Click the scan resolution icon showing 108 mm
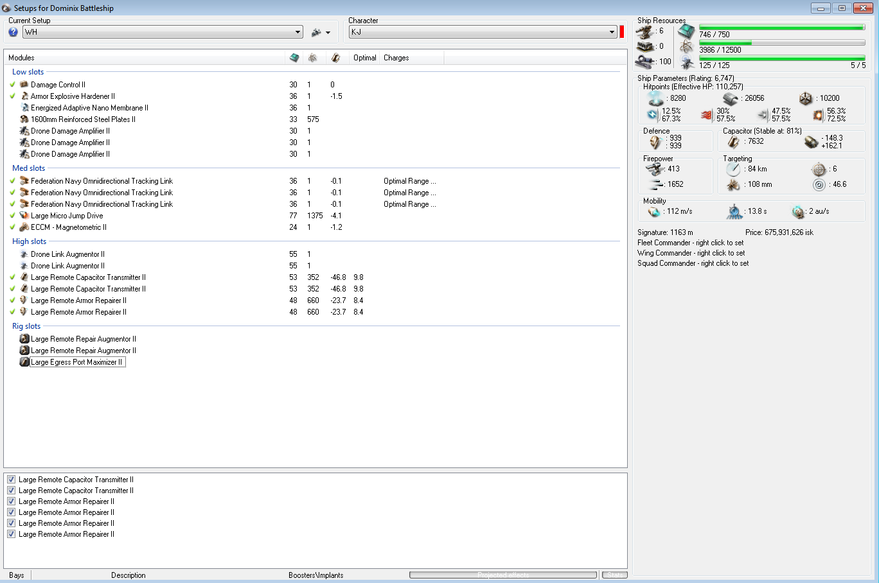 [x=733, y=185]
